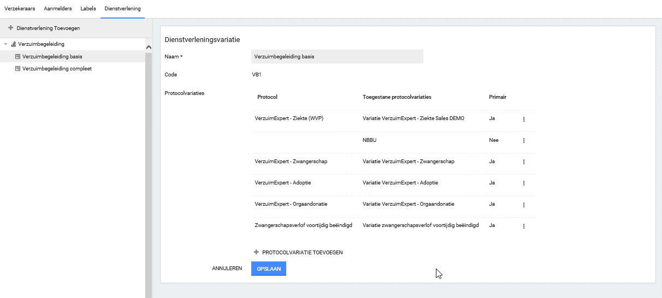Click the Opslaan button
This screenshot has width=662, height=298.
268,269
